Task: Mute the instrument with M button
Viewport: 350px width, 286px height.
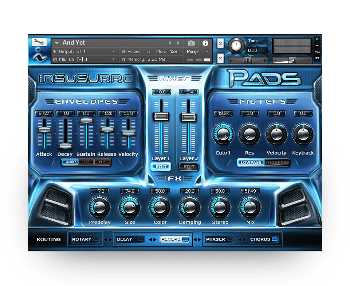Action: point(220,59)
